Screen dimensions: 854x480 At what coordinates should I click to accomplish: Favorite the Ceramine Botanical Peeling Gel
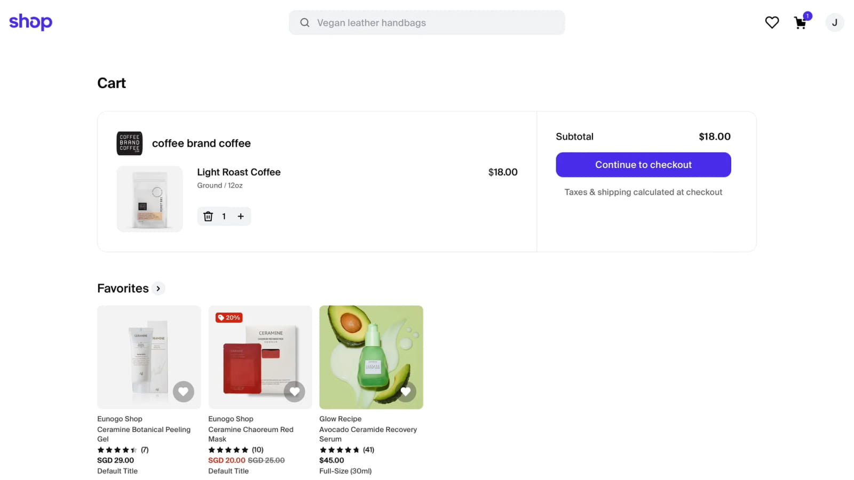pos(183,391)
